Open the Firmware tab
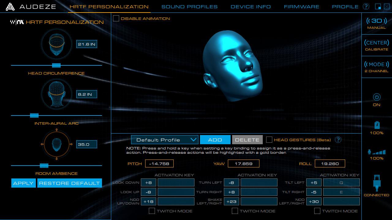Image resolution: width=392 pixels, height=220 pixels. pyautogui.click(x=302, y=6)
